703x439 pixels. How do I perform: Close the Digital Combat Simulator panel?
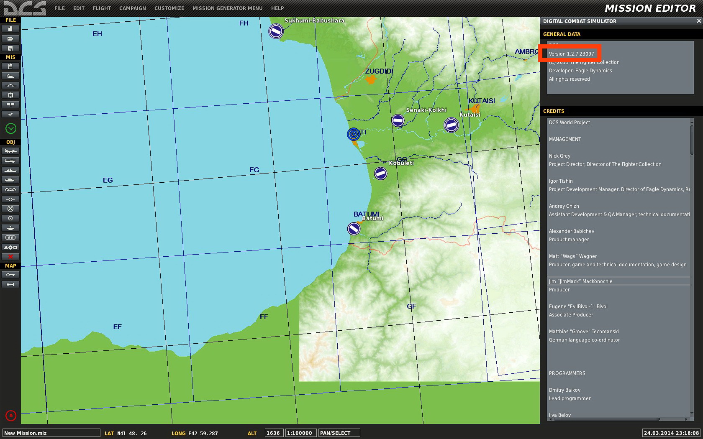pyautogui.click(x=698, y=21)
